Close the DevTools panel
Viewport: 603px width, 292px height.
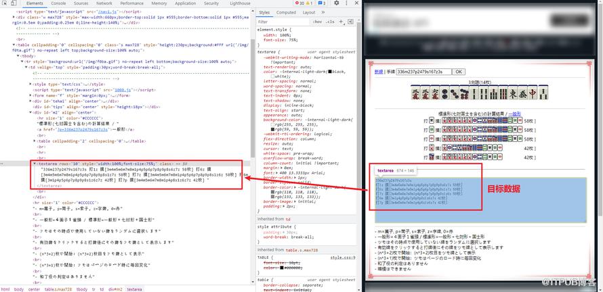(x=356, y=3)
